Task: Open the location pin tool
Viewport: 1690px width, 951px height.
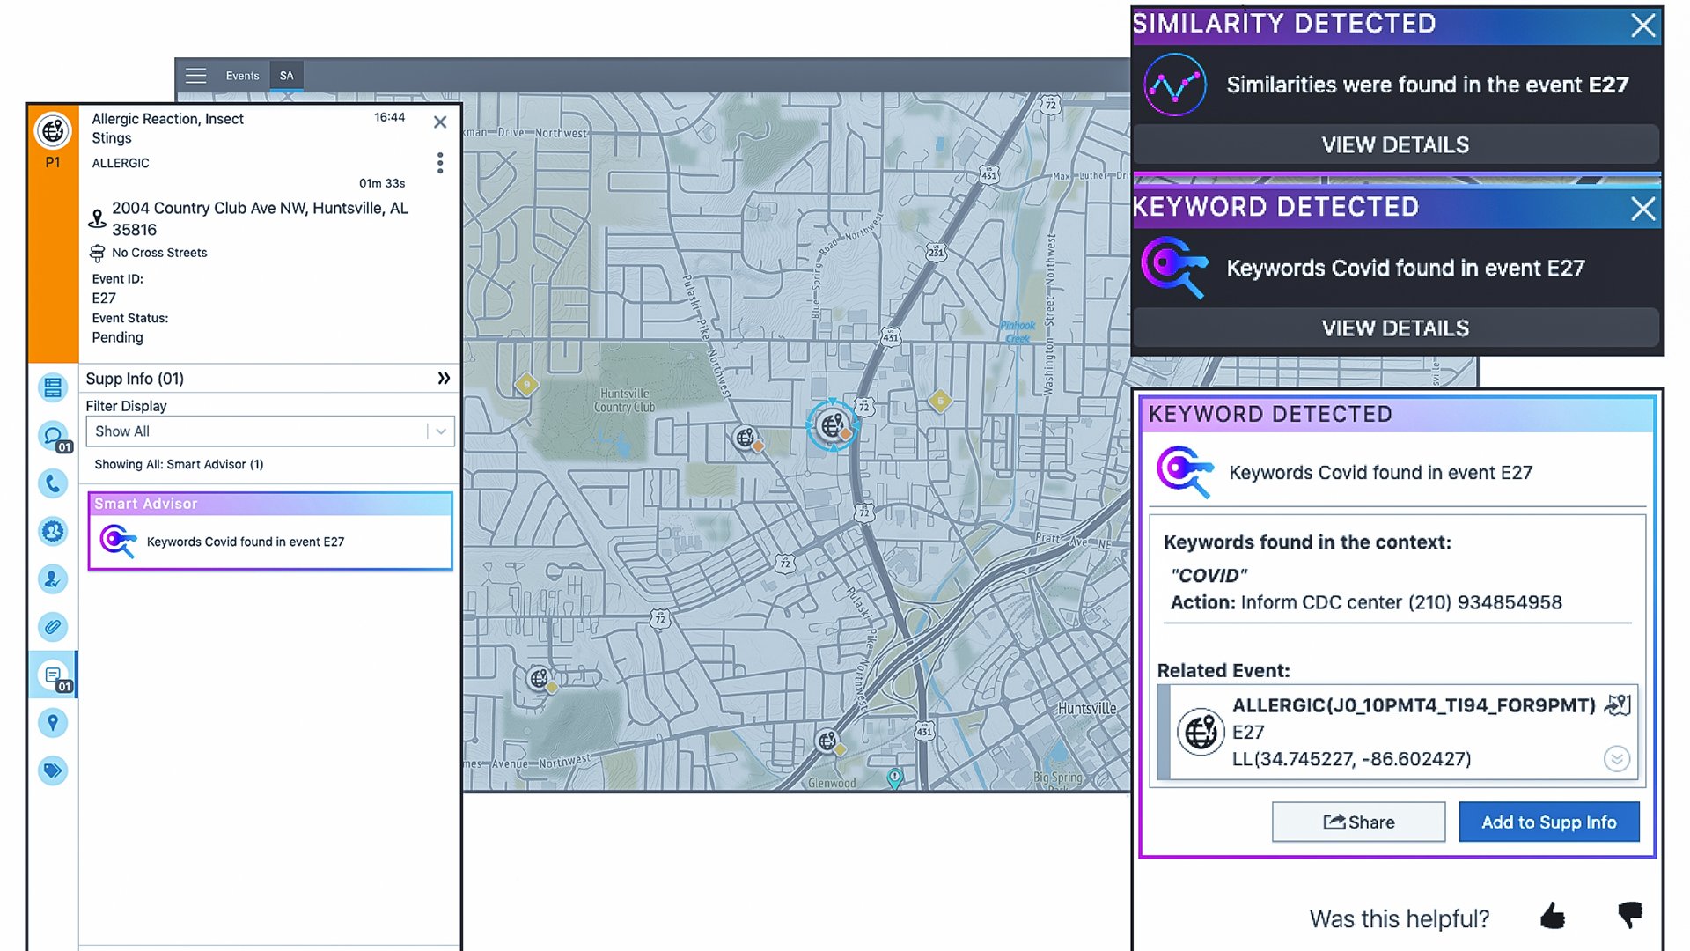Action: point(53,722)
